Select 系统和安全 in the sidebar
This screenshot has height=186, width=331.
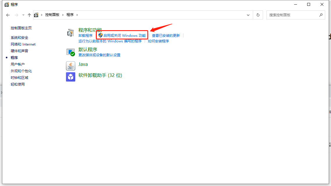19,38
